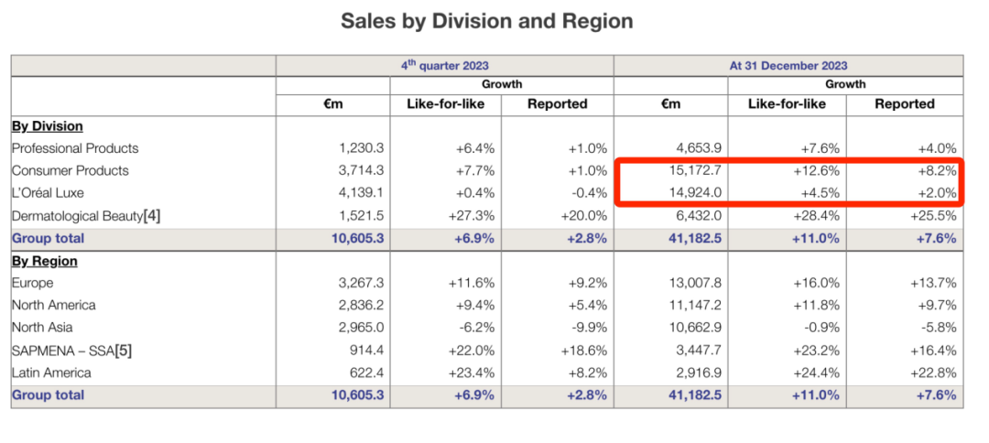Image resolution: width=989 pixels, height=443 pixels.
Task: Select the "At 31 December 2023" header
Action: point(788,65)
